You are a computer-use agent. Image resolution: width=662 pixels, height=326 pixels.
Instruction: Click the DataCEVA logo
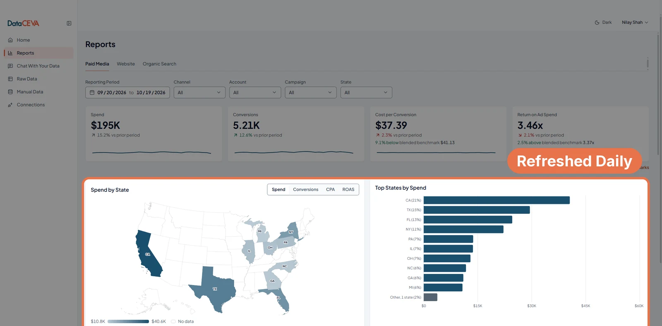[x=23, y=24]
